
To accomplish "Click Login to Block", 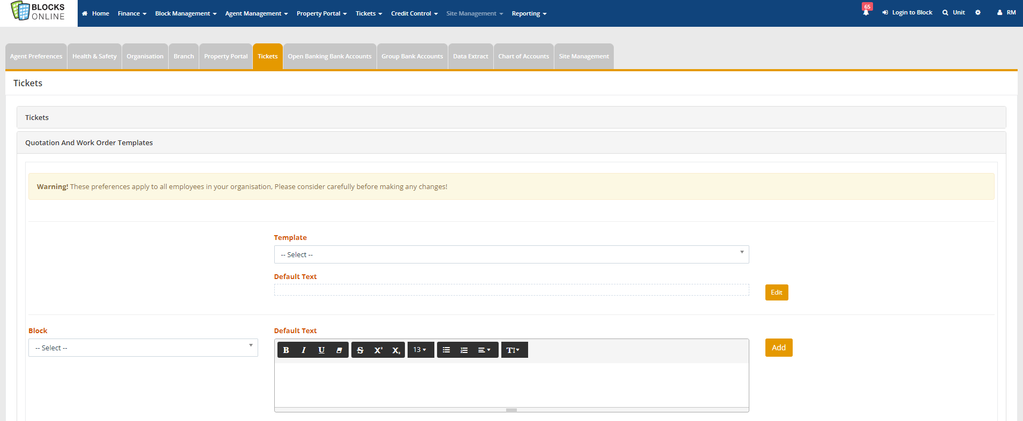I will (x=907, y=12).
